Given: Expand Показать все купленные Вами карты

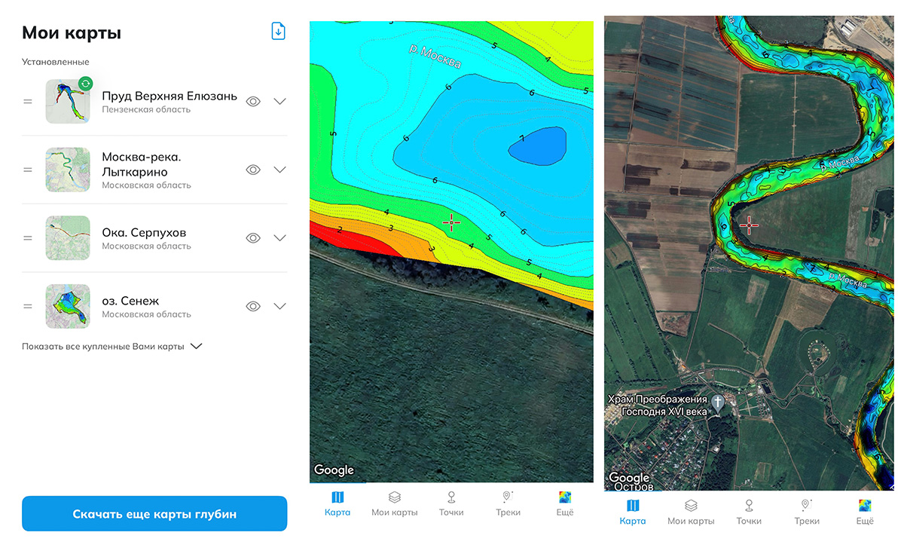Looking at the screenshot, I should (112, 346).
